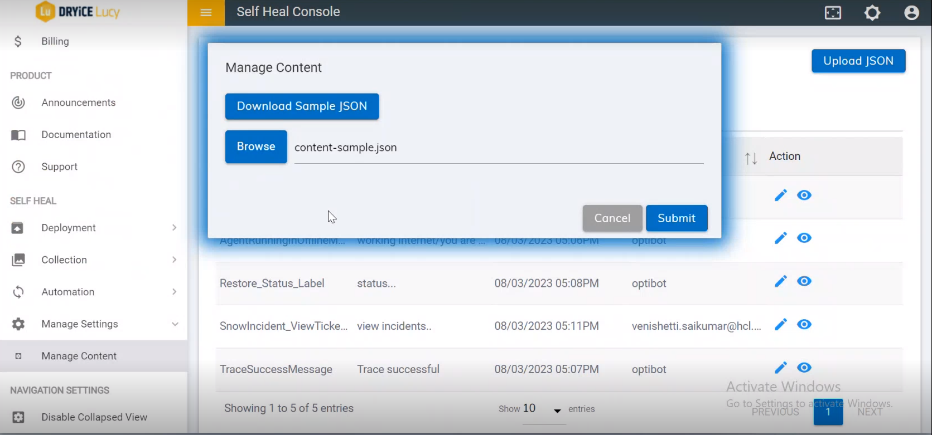Click Browse to choose a file

(x=256, y=146)
